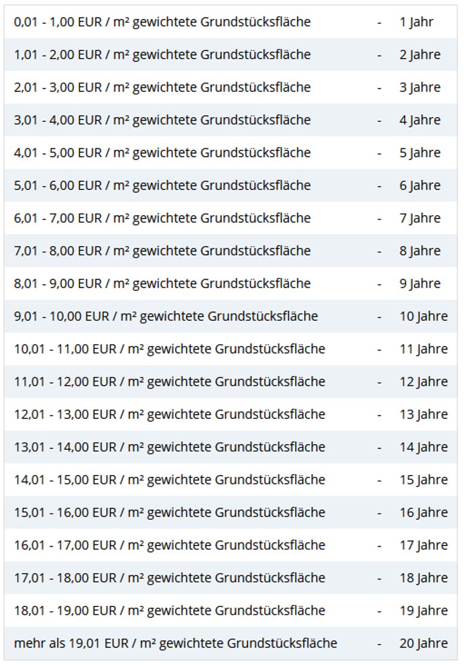Click the 1,01 - 2,00 EUR range text

[162, 55]
